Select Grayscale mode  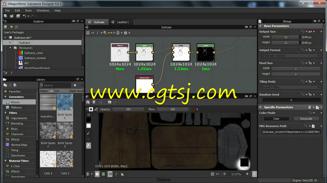(x=306, y=119)
